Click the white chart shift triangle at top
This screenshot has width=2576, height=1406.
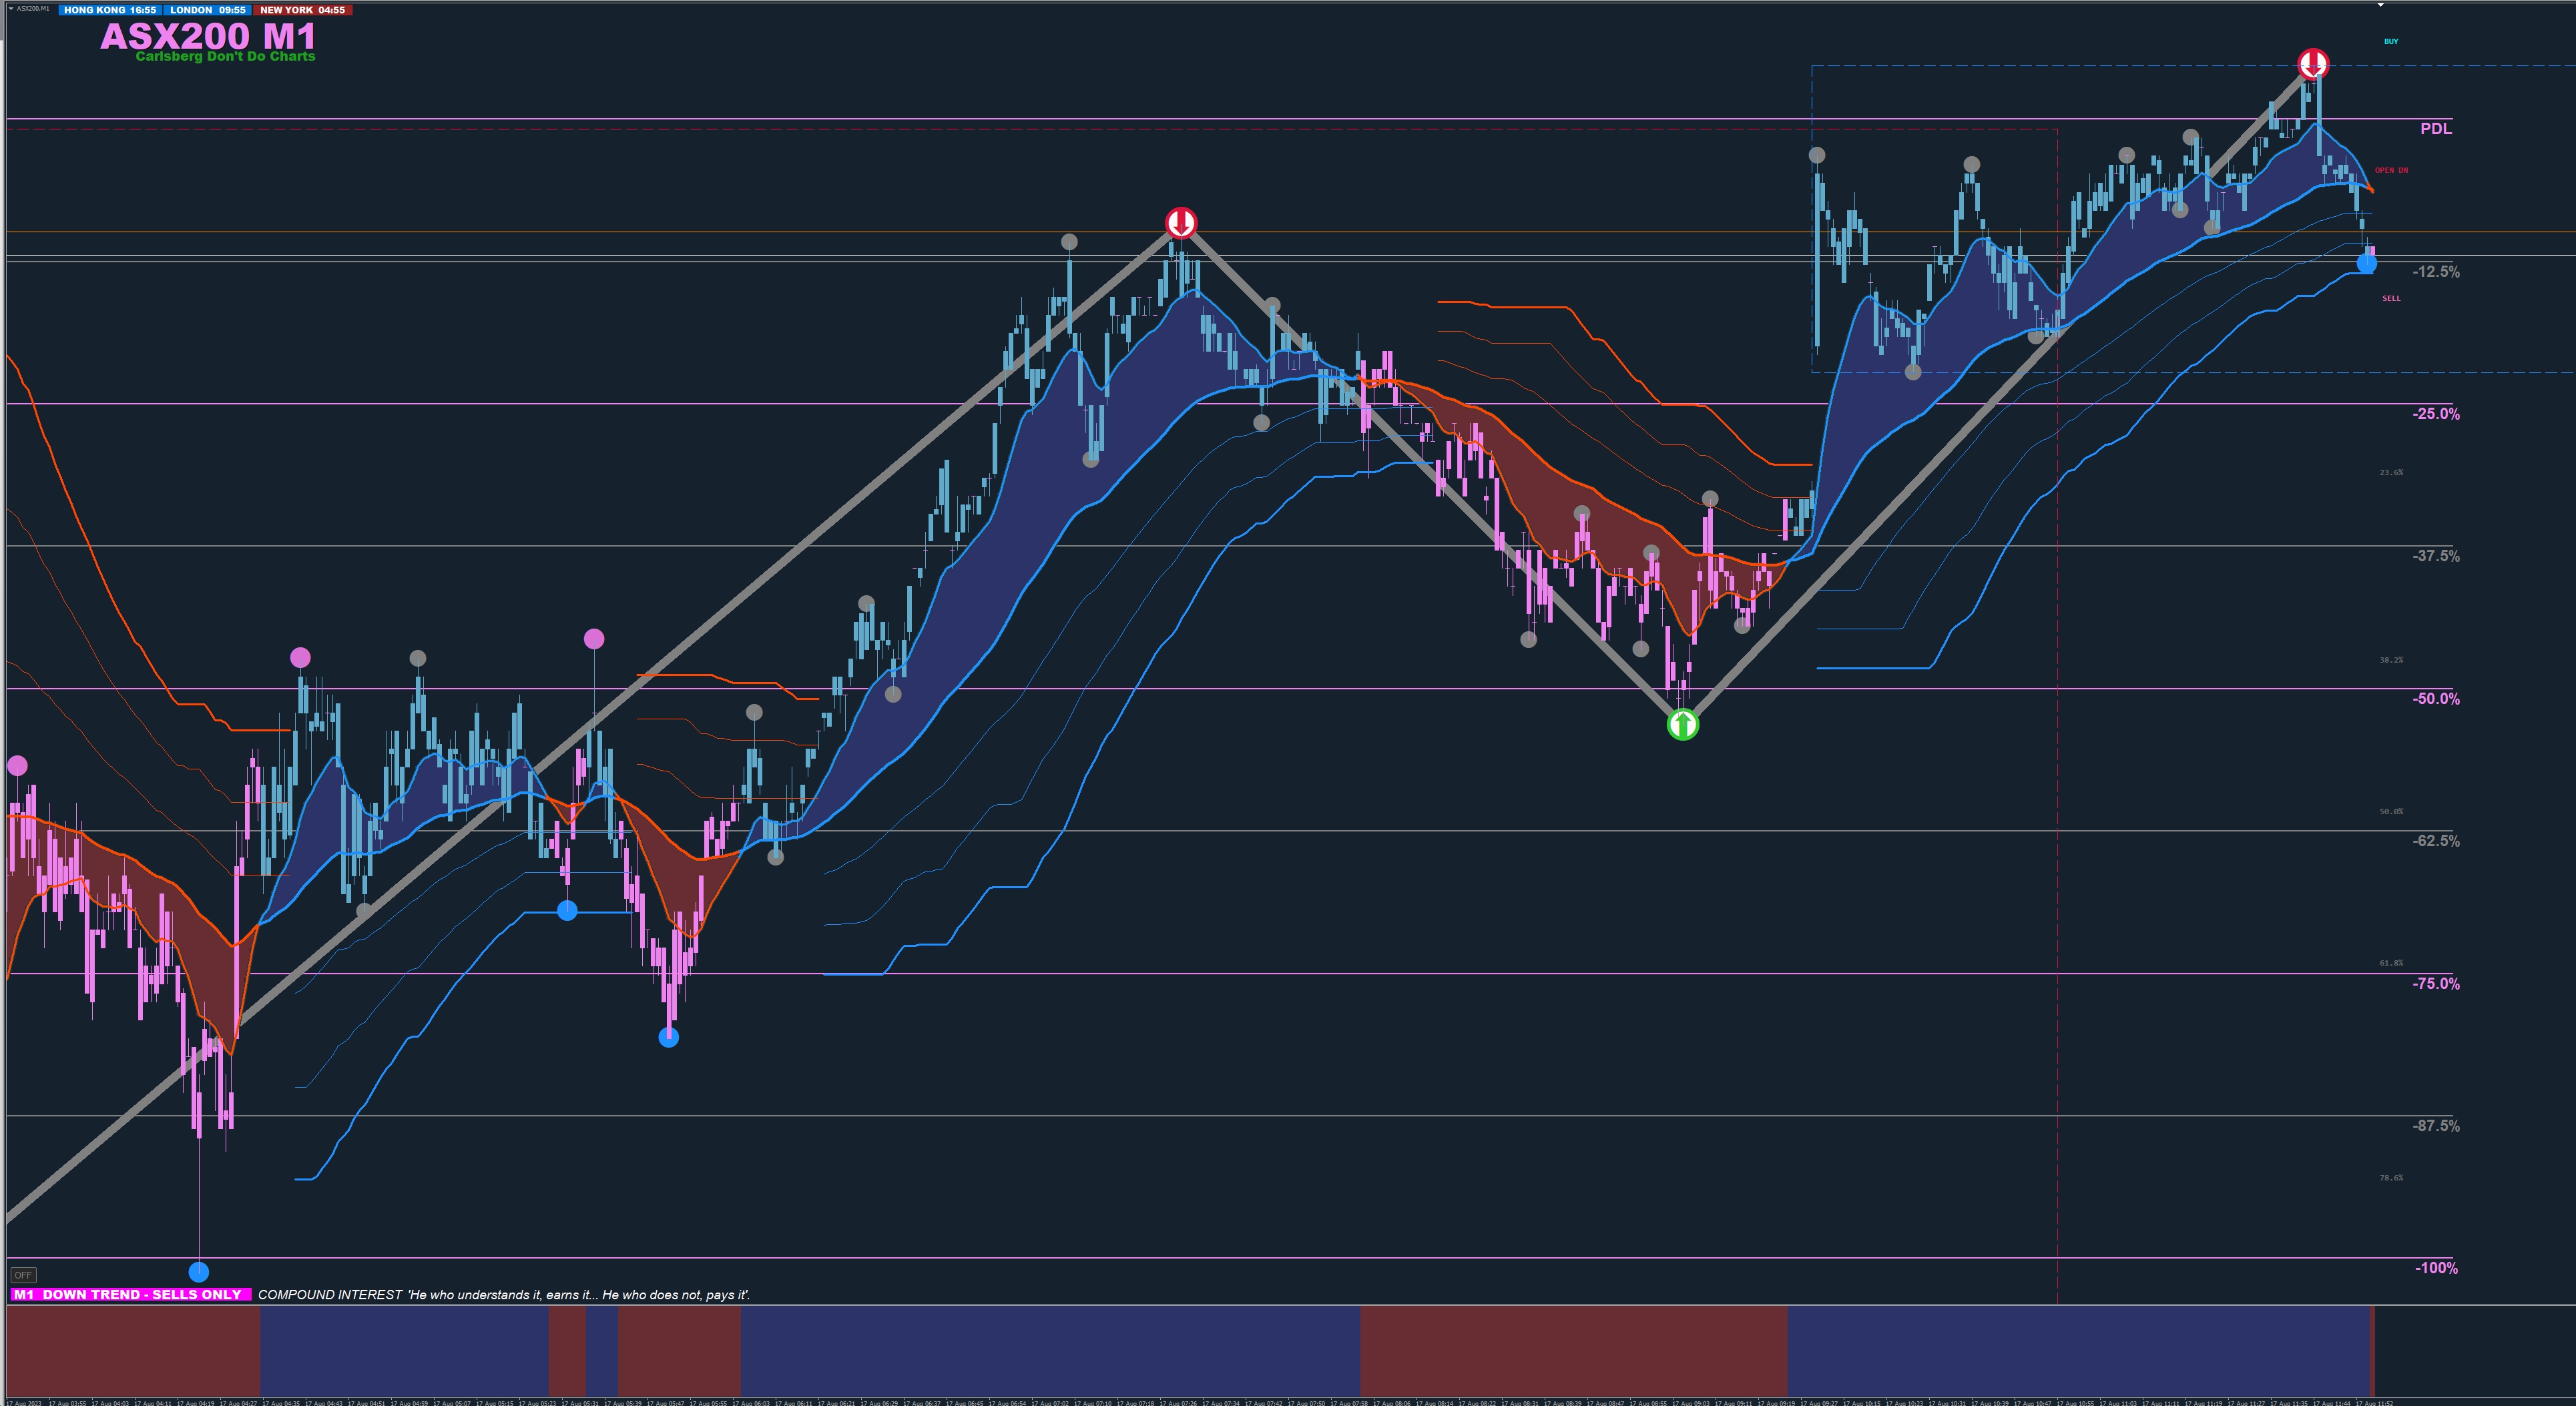[x=2381, y=5]
